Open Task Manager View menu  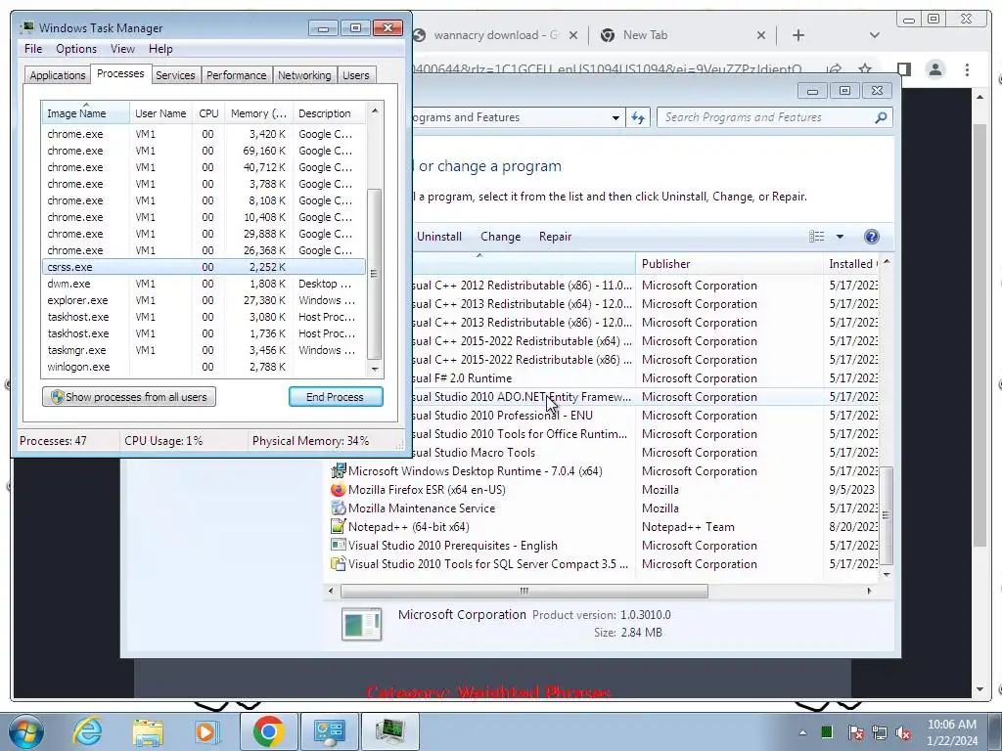click(122, 49)
